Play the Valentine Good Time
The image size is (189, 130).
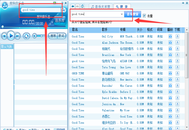pyautogui.click(x=170, y=110)
